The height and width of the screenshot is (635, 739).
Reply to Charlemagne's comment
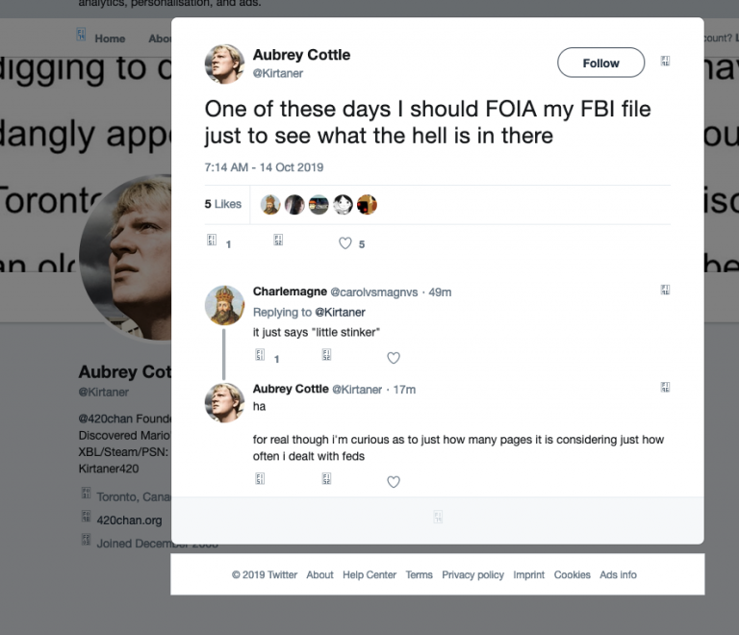[260, 357]
